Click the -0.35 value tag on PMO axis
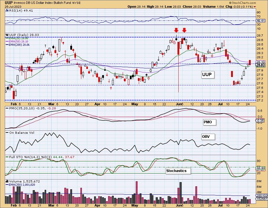 click(260, 121)
